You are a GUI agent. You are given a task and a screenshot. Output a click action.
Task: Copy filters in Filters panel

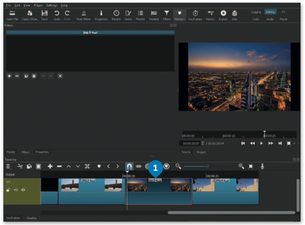[x=26, y=76]
